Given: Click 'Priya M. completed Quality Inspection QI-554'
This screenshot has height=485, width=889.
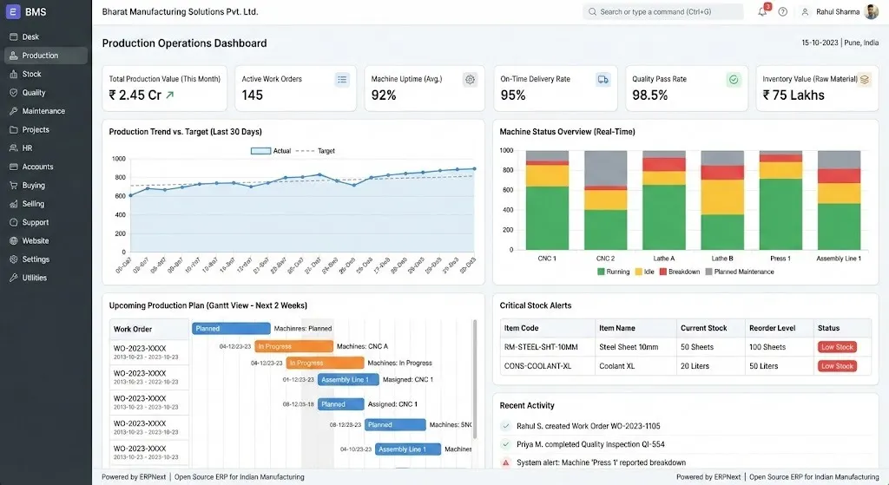Looking at the screenshot, I should pyautogui.click(x=590, y=444).
